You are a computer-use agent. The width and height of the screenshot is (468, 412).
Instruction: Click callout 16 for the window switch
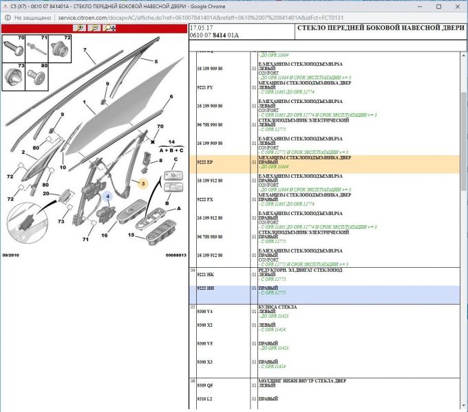(105, 235)
